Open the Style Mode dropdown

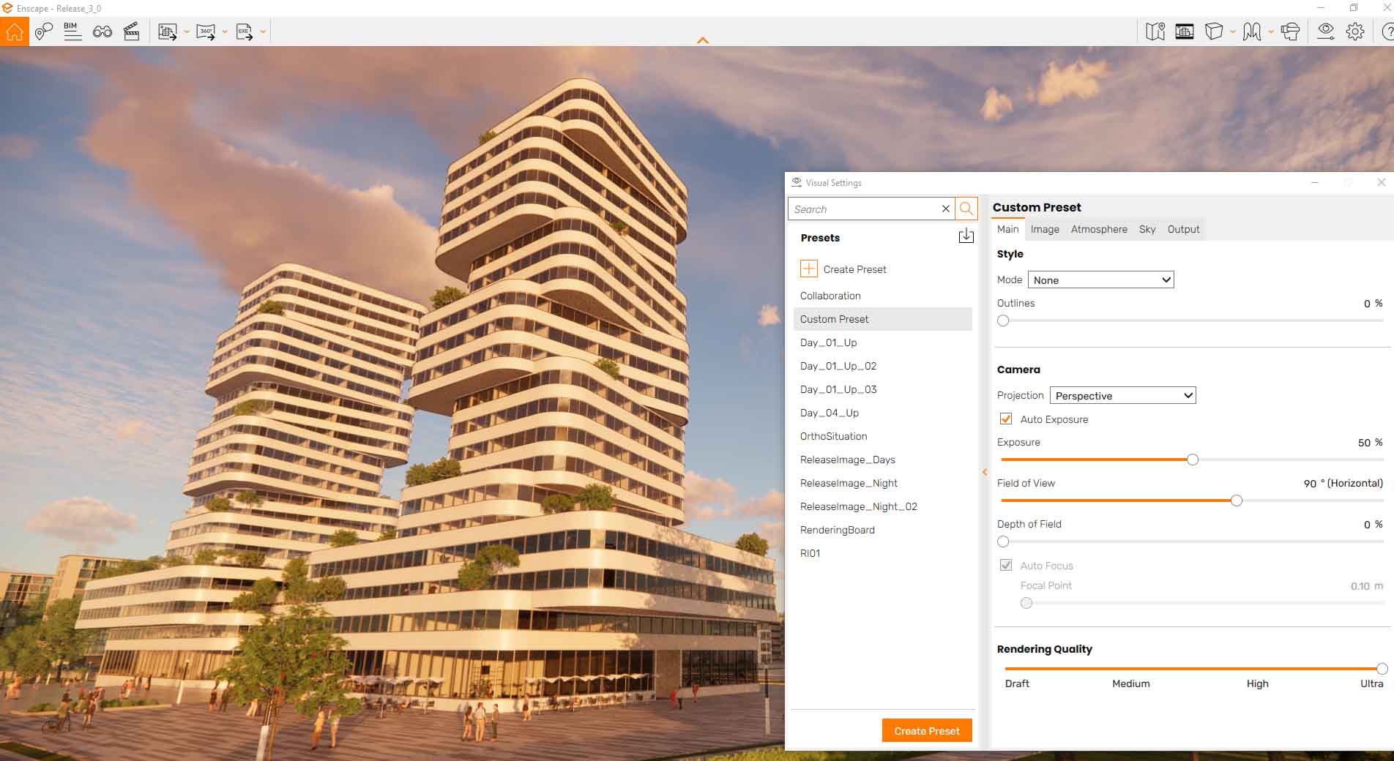point(1100,280)
